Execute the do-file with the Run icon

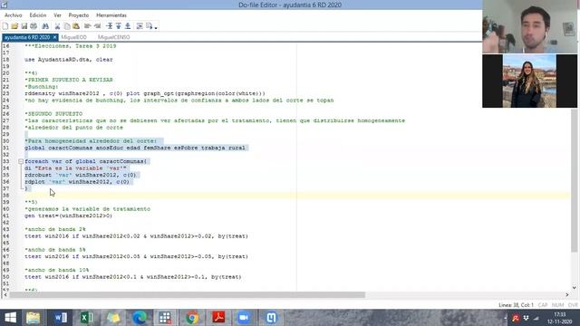click(149, 26)
